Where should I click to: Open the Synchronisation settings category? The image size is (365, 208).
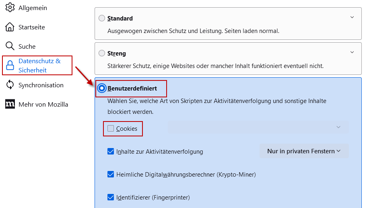point(35,85)
